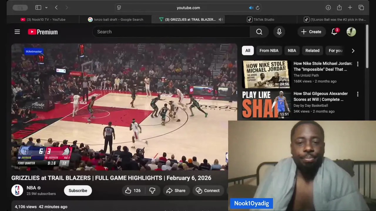Select the GRIZZLIES at TRAIL BLAZERS tab

pos(188,19)
